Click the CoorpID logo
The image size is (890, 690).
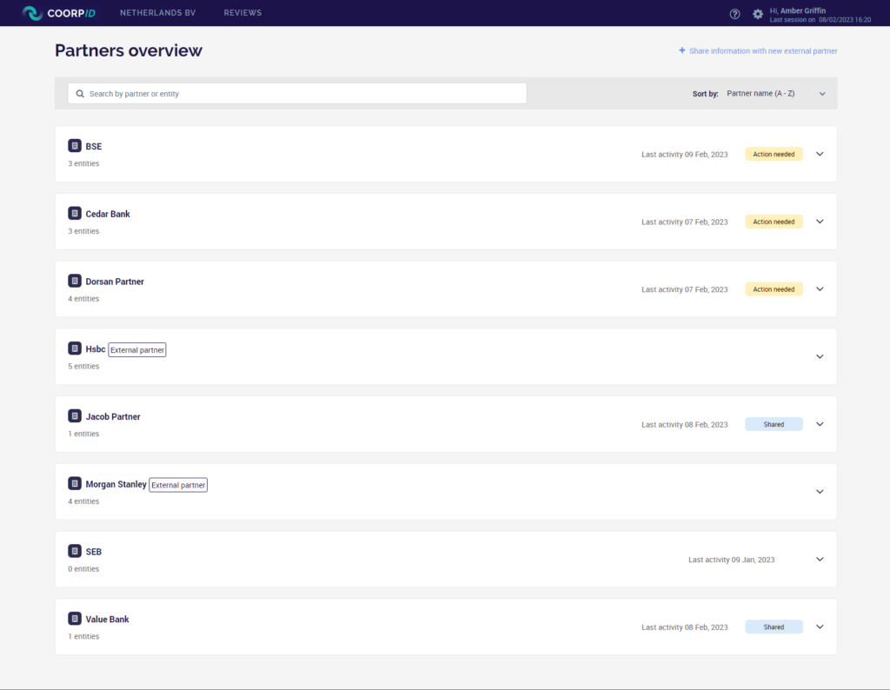(58, 12)
